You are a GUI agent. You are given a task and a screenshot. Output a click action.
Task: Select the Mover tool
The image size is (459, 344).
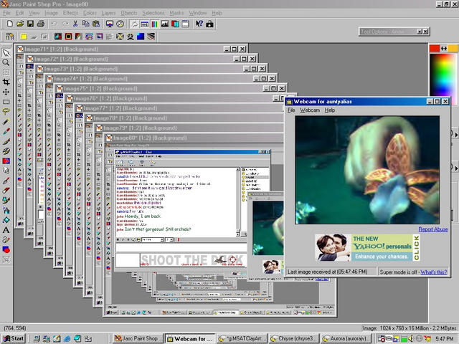click(x=6, y=92)
